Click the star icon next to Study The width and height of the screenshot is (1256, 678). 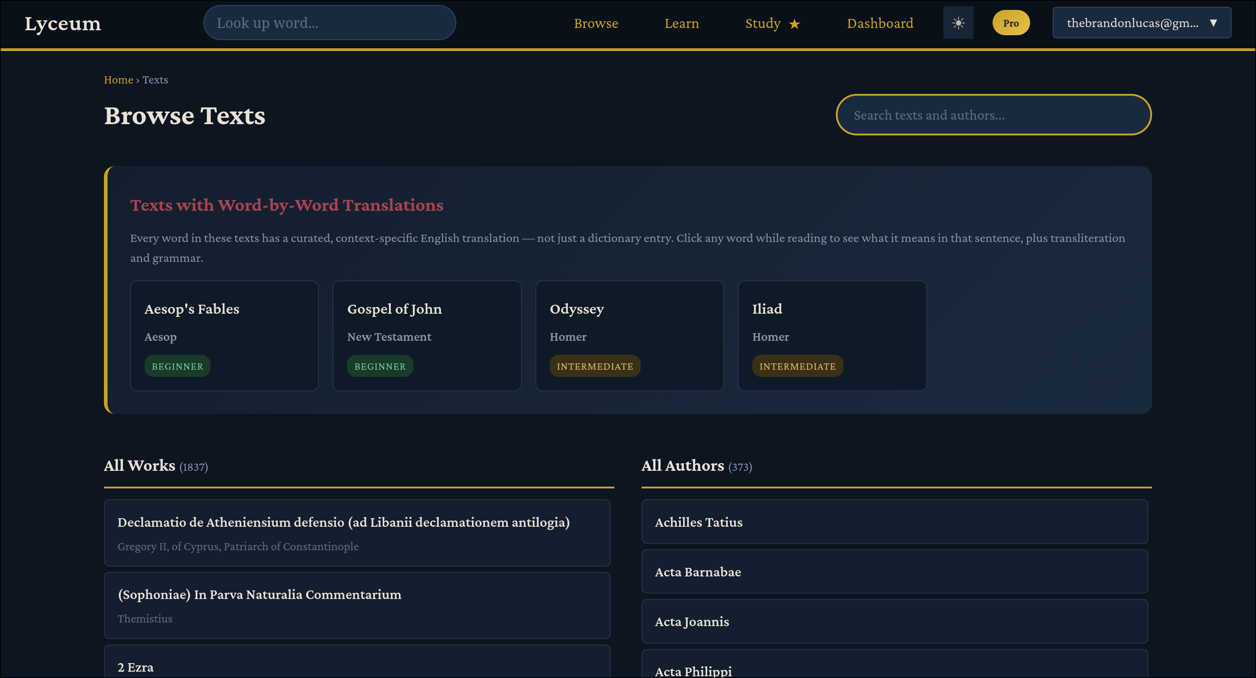794,24
